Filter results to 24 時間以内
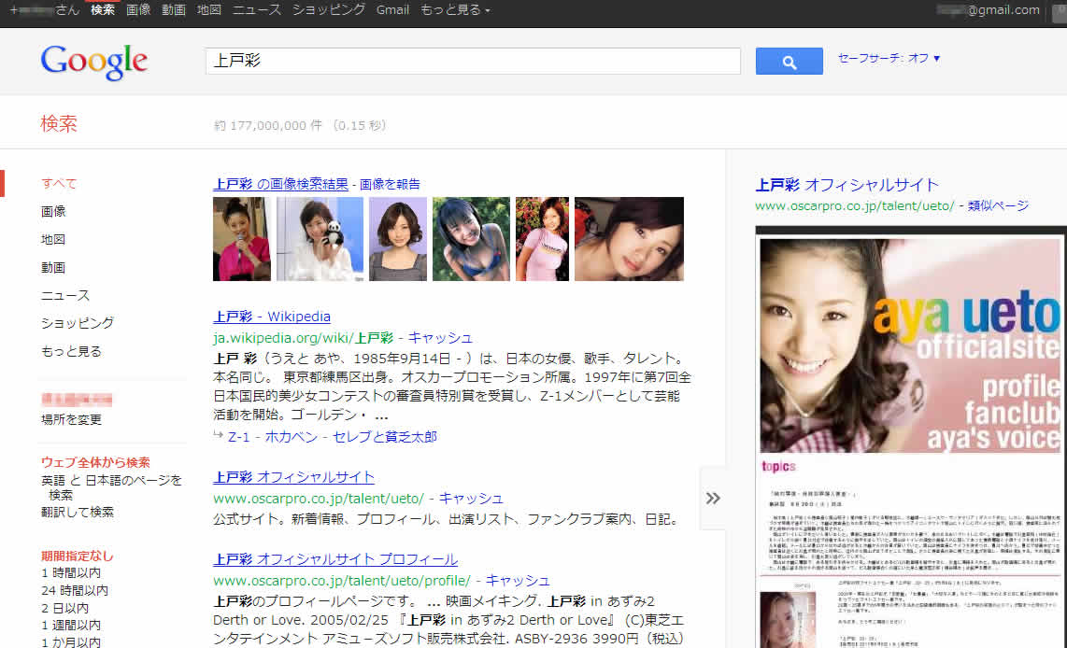The image size is (1067, 648). pos(75,591)
